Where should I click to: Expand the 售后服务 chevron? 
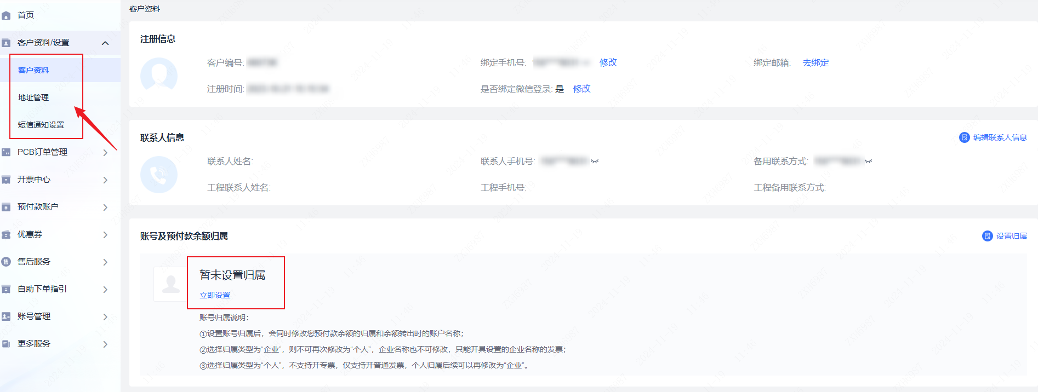[105, 262]
